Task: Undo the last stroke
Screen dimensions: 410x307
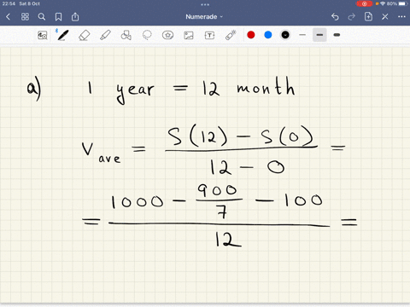Action: (x=335, y=17)
